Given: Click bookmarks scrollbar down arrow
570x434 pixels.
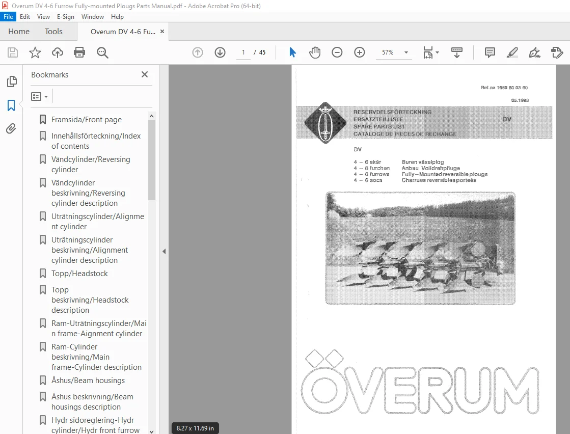Looking at the screenshot, I should (152, 431).
